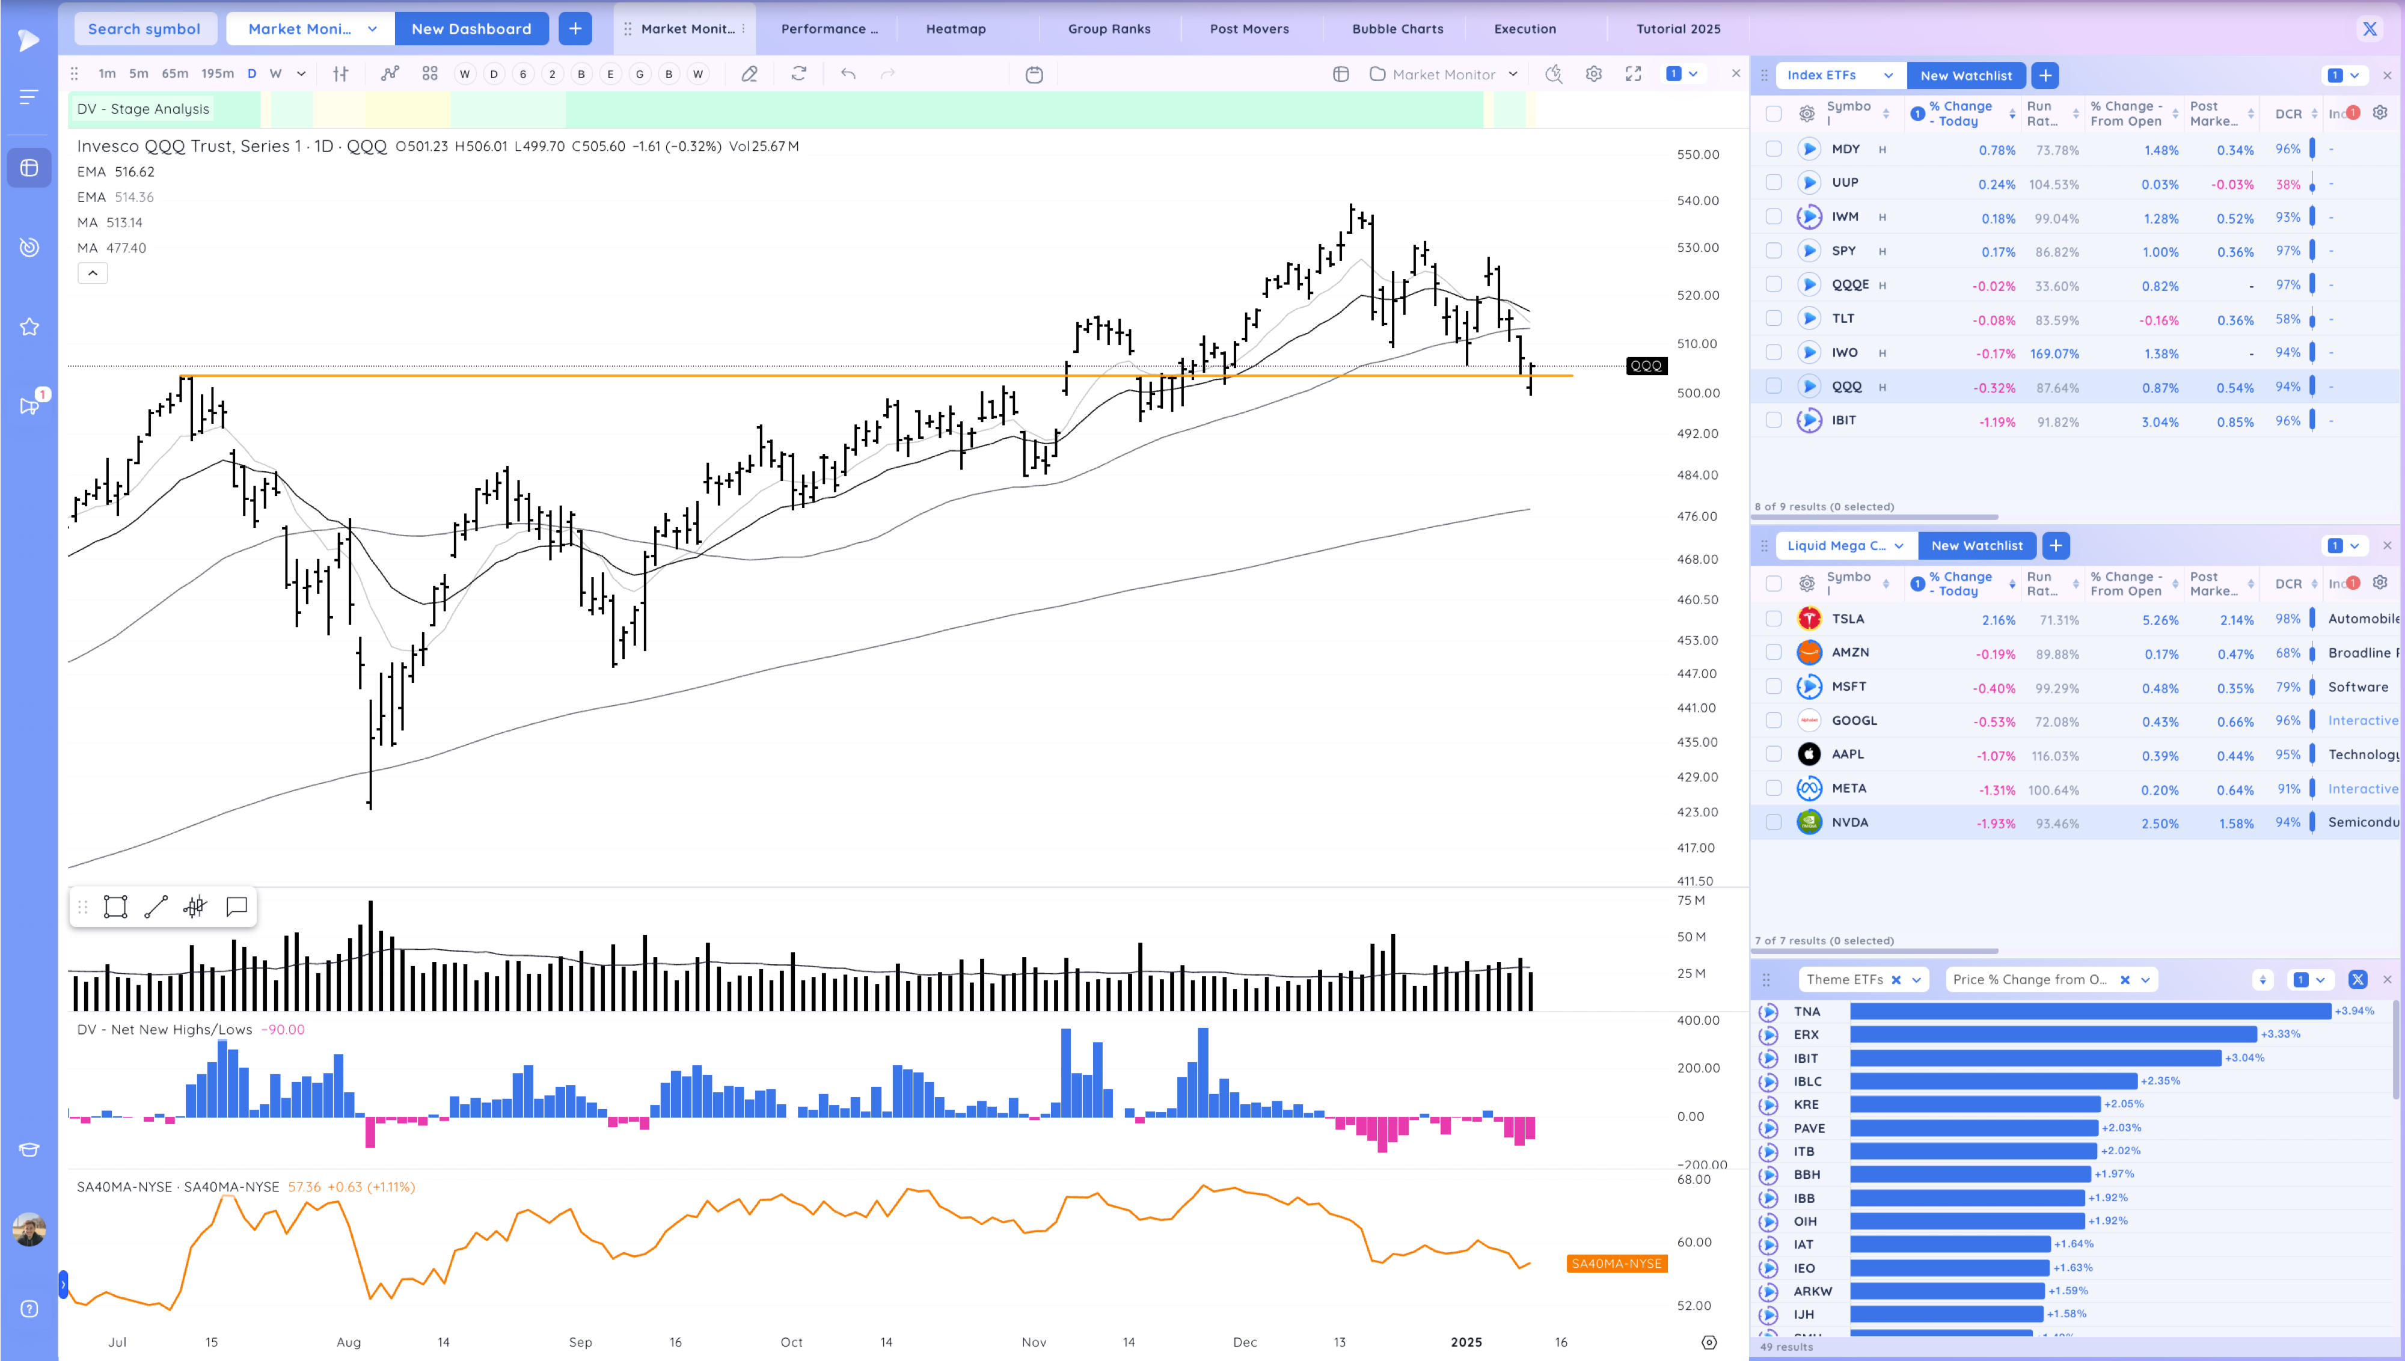
Task: Open the dashboard layout sidebar icon
Action: point(29,167)
